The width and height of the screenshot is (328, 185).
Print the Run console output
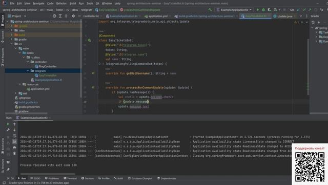pyautogui.click(x=14, y=147)
